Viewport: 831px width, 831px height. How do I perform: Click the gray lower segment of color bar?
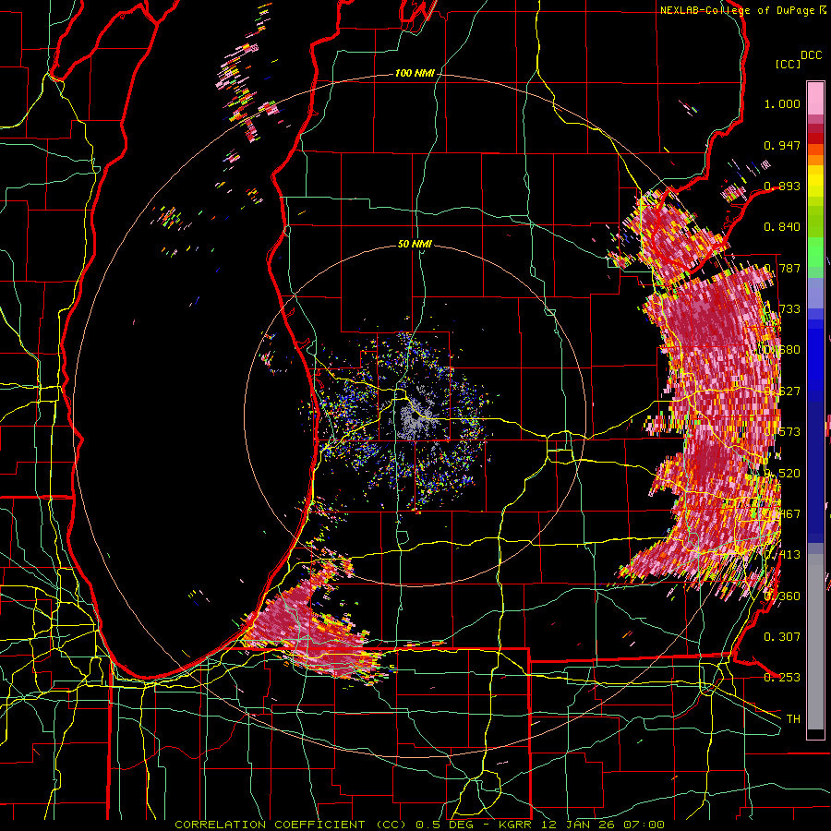click(x=815, y=642)
